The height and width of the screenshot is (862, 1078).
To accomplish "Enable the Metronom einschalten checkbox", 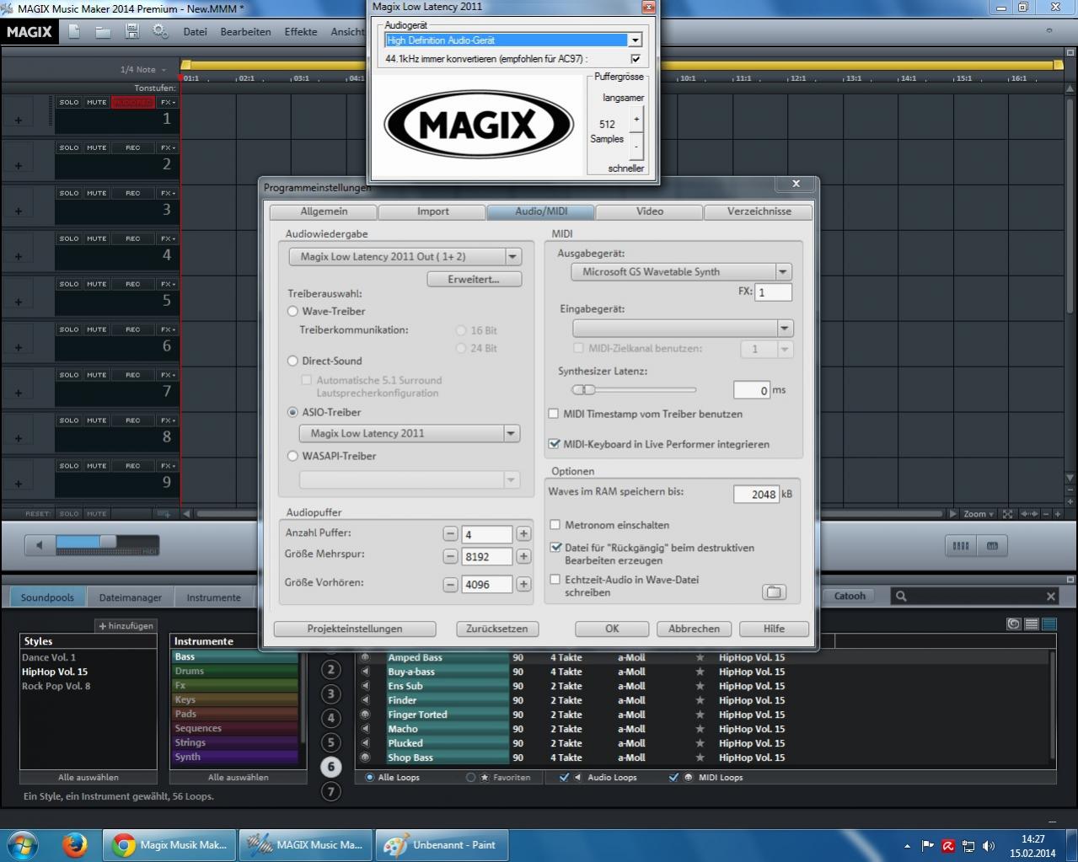I will 555,525.
